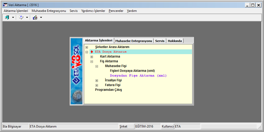Collapse the ETA Dosya Aktarım node

tap(87, 52)
